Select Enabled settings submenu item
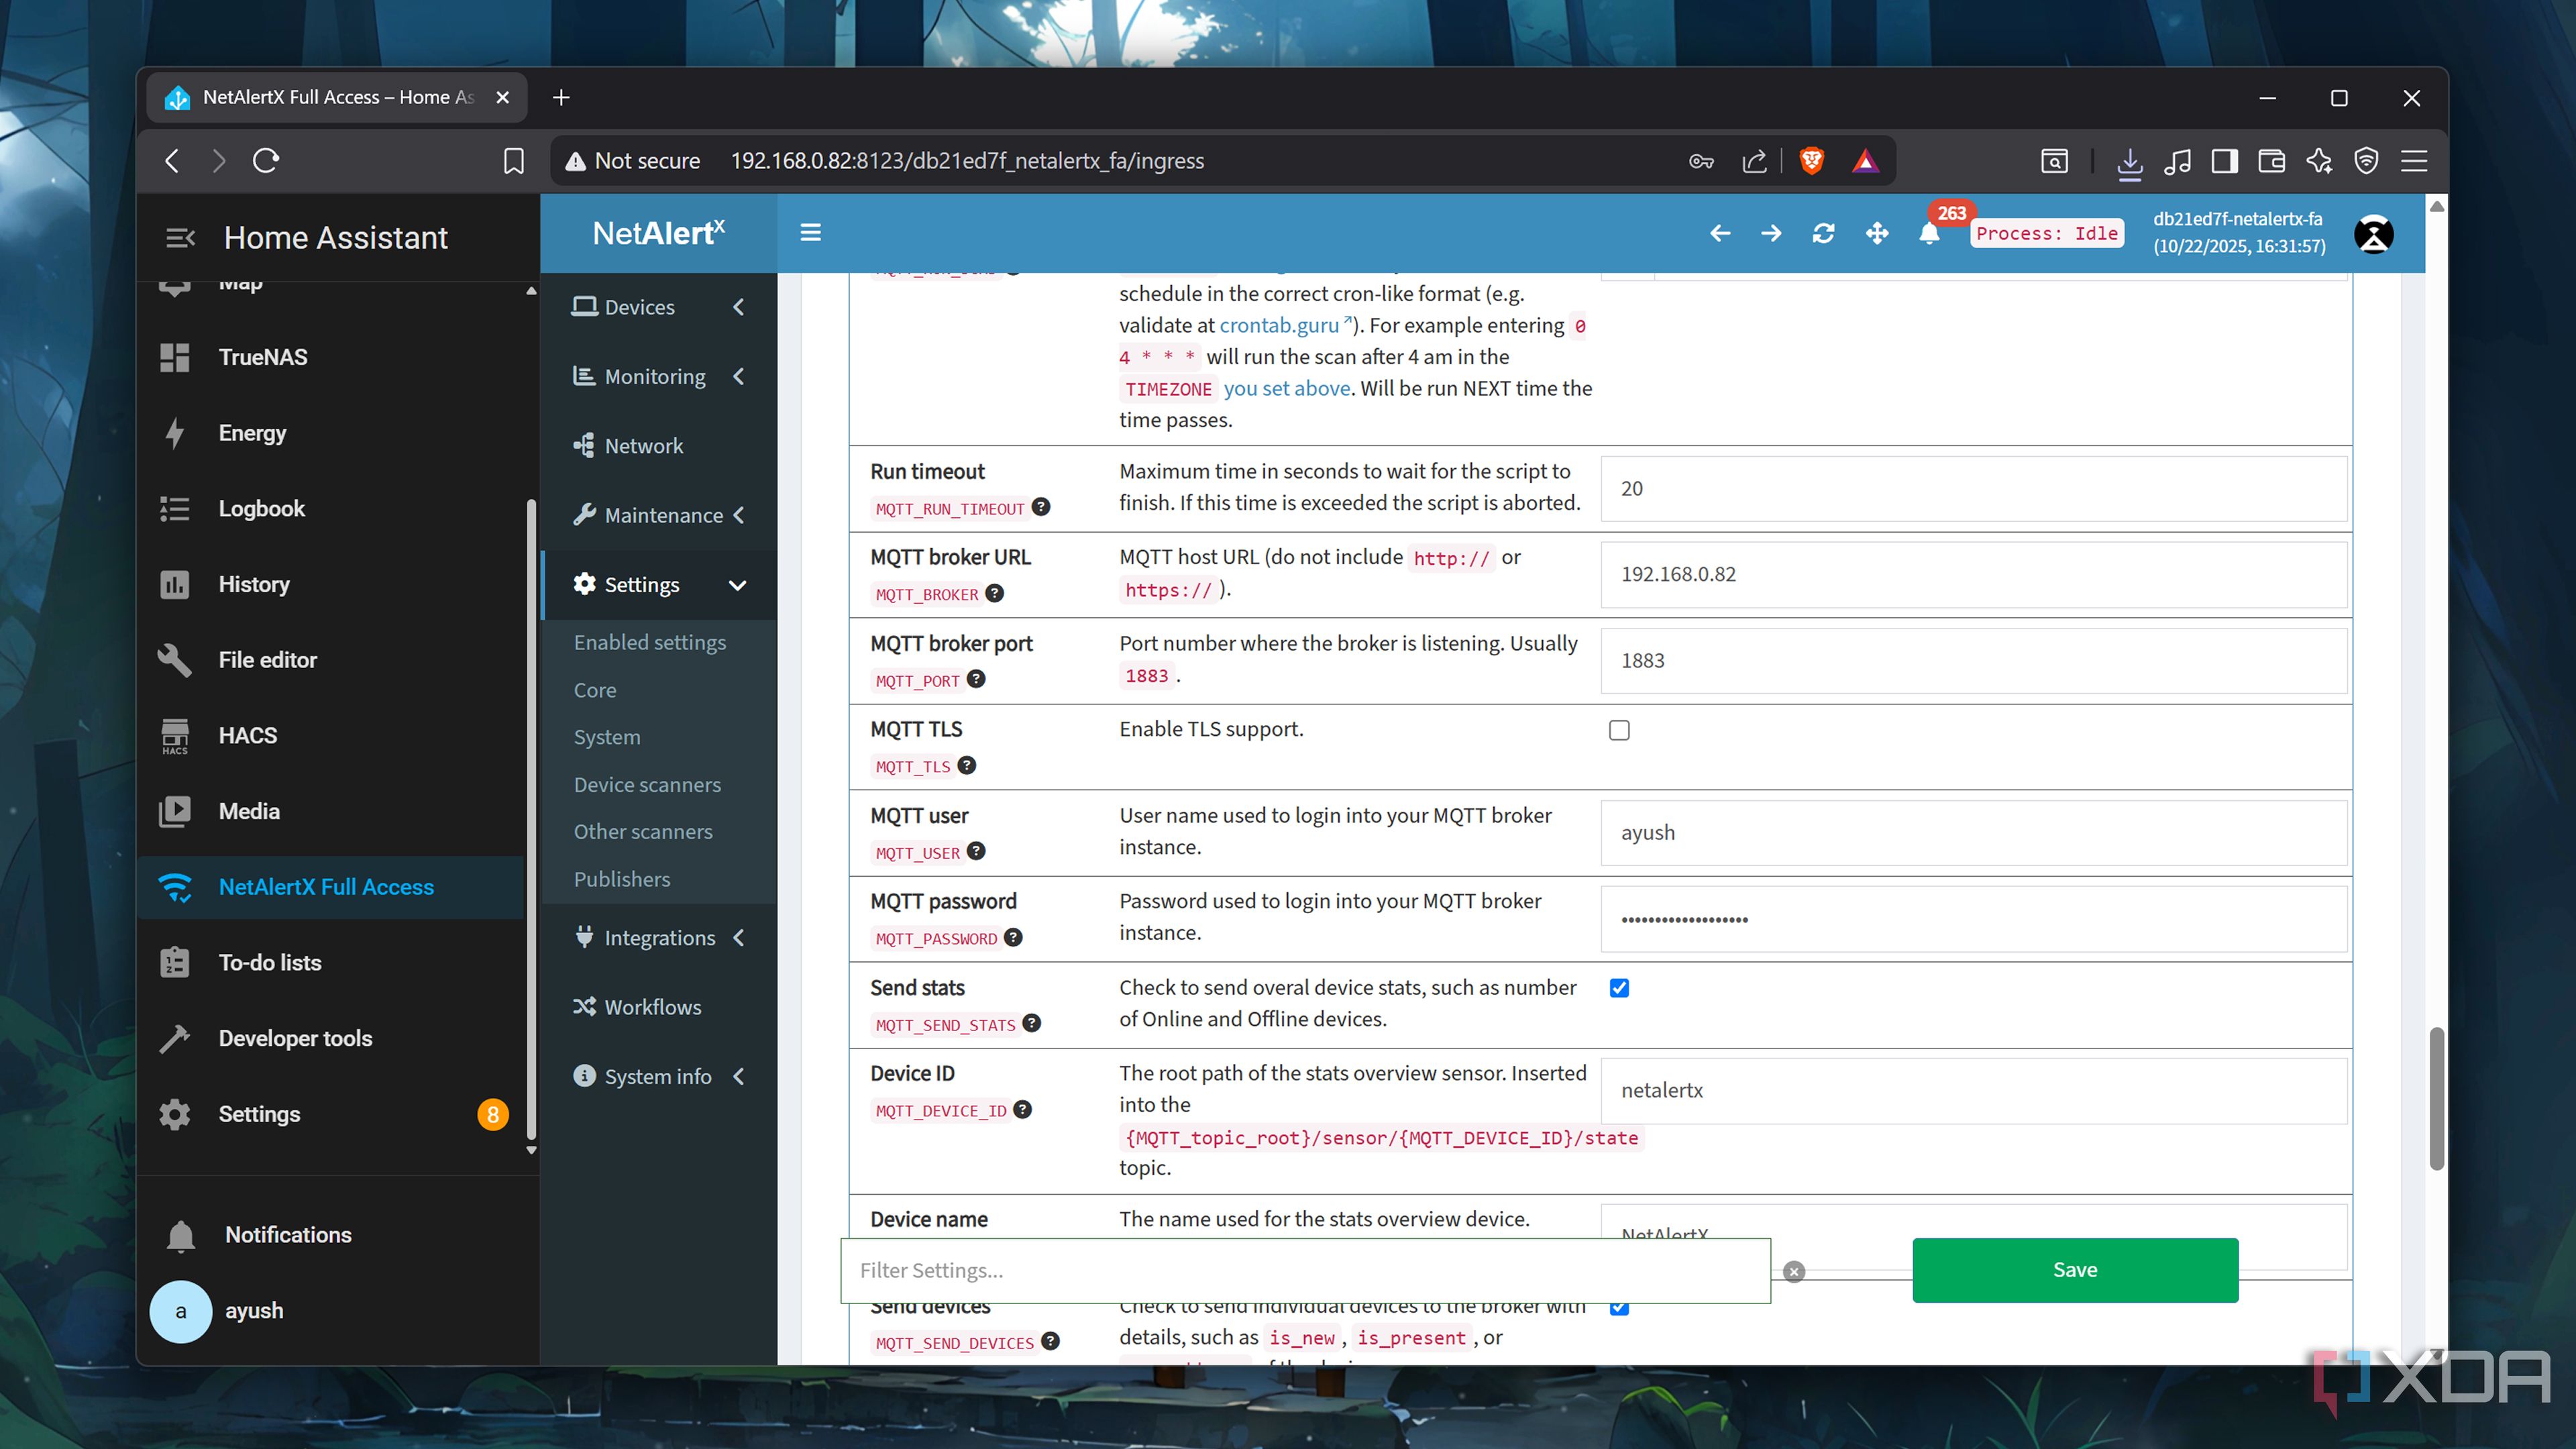The width and height of the screenshot is (2576, 1449). [650, 642]
